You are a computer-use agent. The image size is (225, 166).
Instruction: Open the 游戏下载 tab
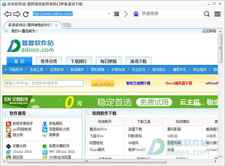(x=138, y=61)
